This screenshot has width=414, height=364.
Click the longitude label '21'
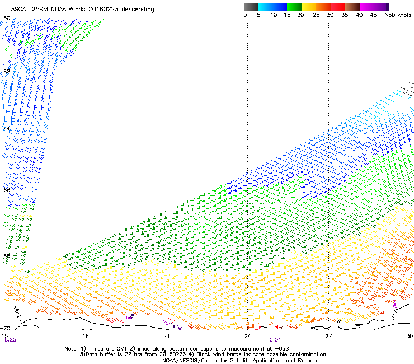click(x=166, y=336)
